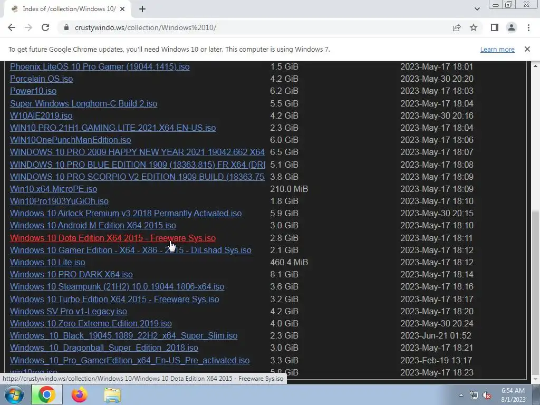The image size is (540, 405).
Task: Dismiss the Chrome update notification bar
Action: point(527,49)
